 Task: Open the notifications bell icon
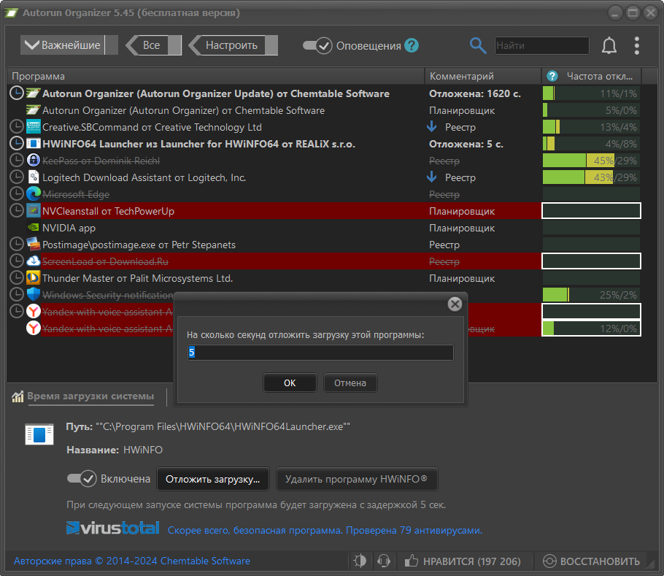pos(609,45)
